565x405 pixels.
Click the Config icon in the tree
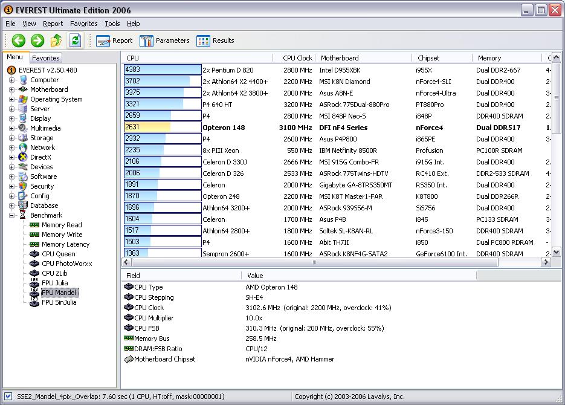[x=23, y=196]
